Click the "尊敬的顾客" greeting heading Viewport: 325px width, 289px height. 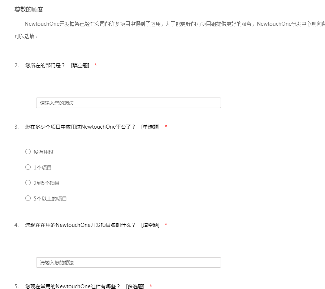[29, 9]
